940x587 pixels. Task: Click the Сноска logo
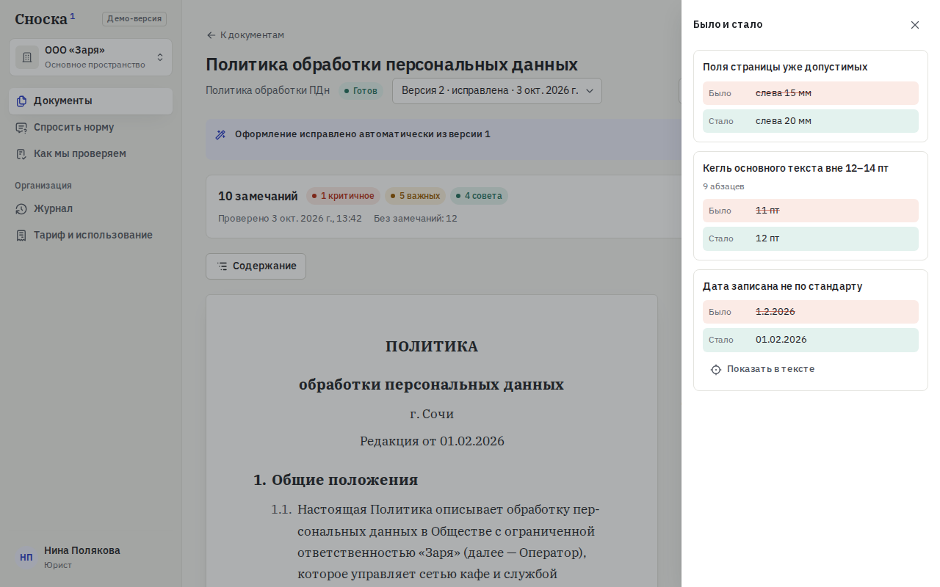point(45,19)
